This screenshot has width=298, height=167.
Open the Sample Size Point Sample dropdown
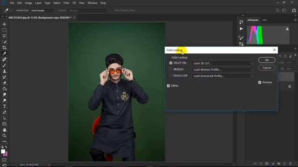(x=43, y=10)
